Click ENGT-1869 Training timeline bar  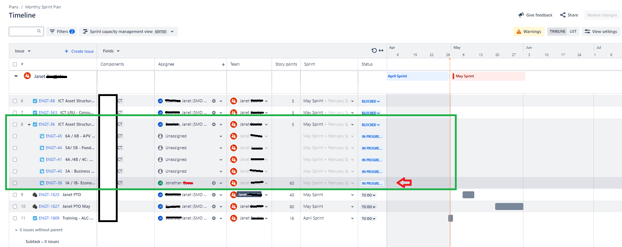pos(450,218)
